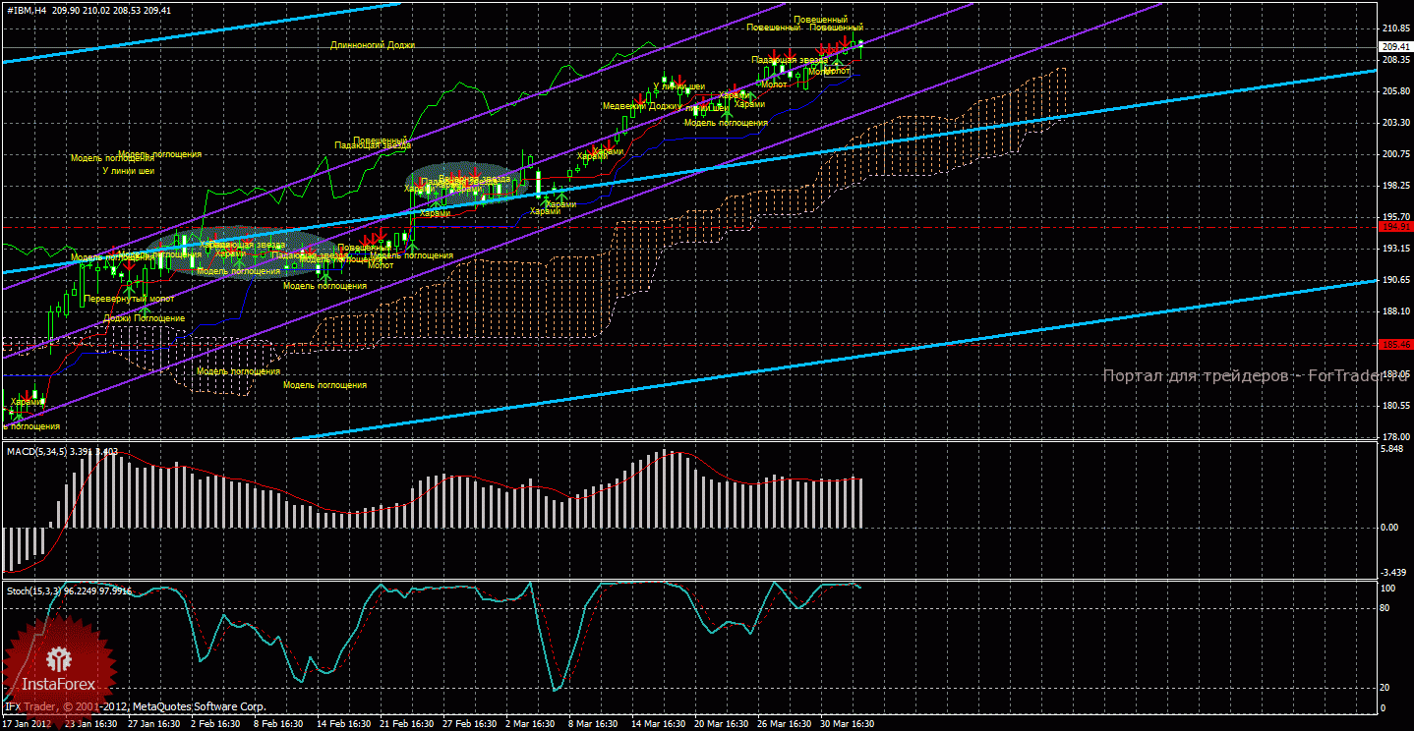The height and width of the screenshot is (731, 1414).
Task: Click the 'У линии шеи' label at left
Action: point(129,170)
